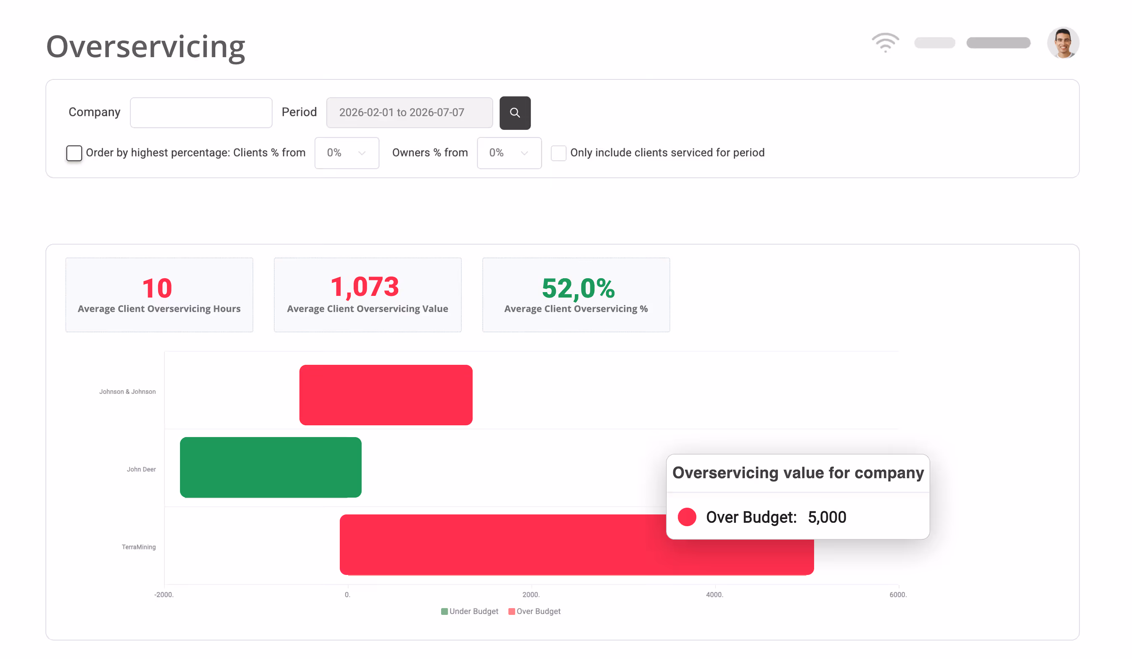Enable Order by highest percentage checkbox
The width and height of the screenshot is (1132, 659).
point(74,153)
